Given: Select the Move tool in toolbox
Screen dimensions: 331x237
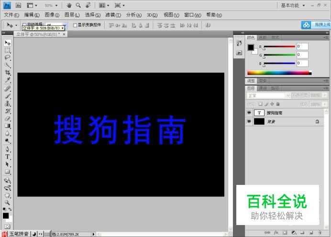Looking at the screenshot, I should (x=7, y=43).
